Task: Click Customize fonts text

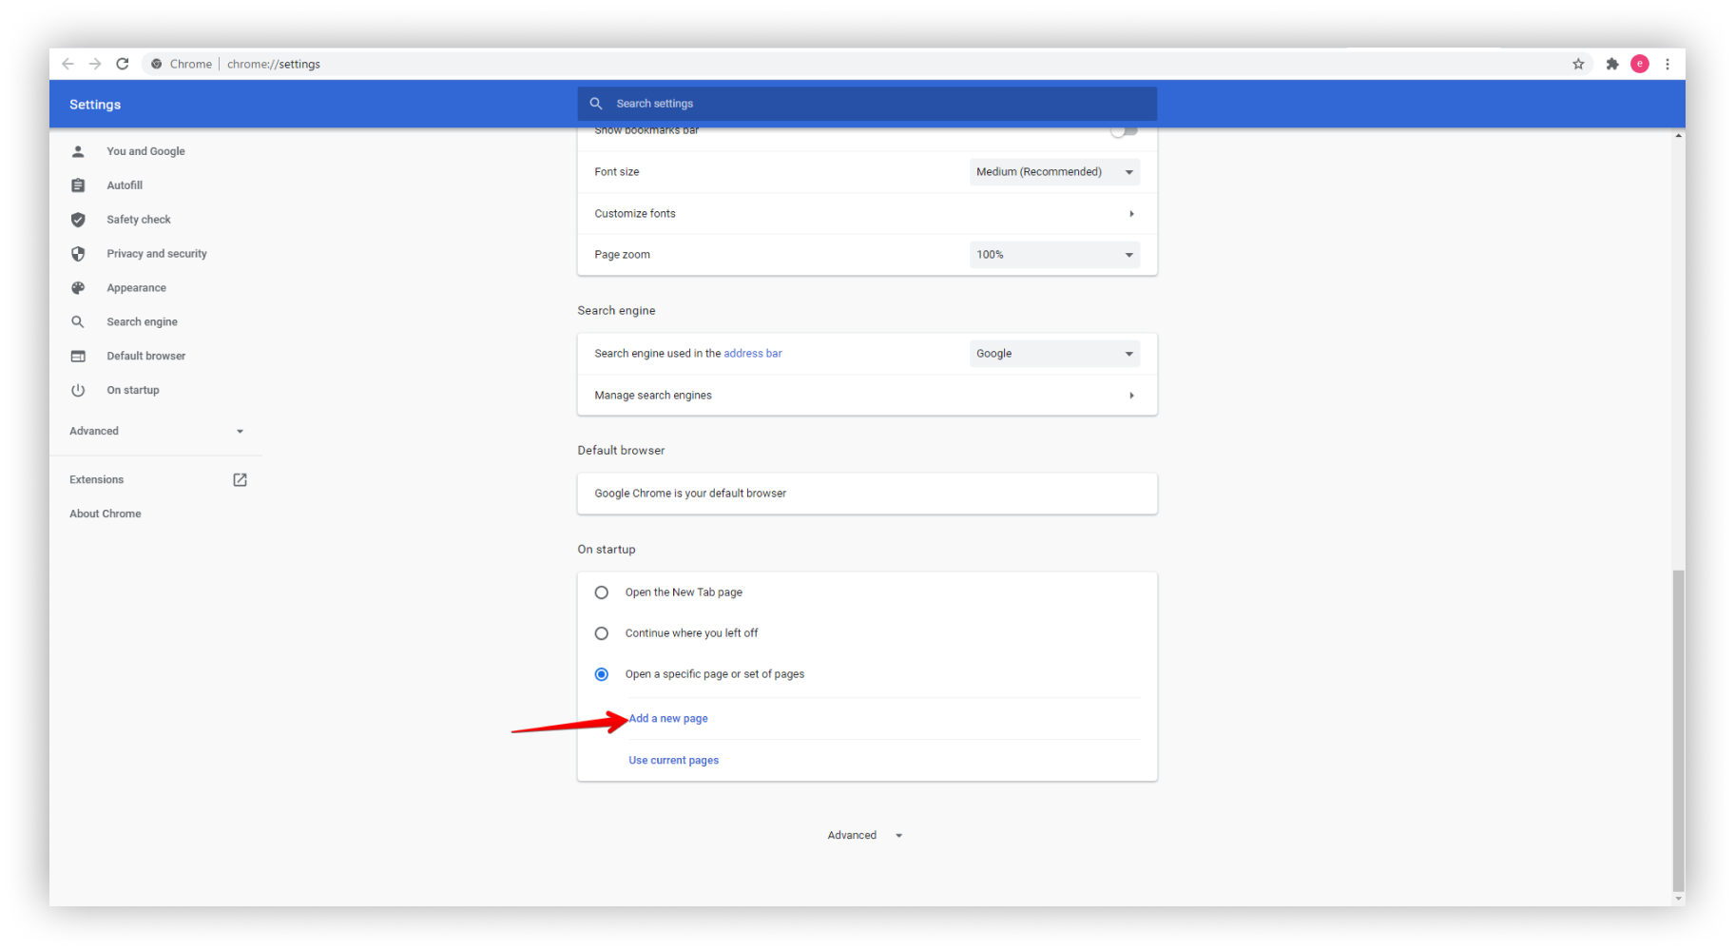Action: pos(635,214)
